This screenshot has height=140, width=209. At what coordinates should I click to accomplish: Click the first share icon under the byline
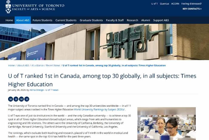point(11,99)
